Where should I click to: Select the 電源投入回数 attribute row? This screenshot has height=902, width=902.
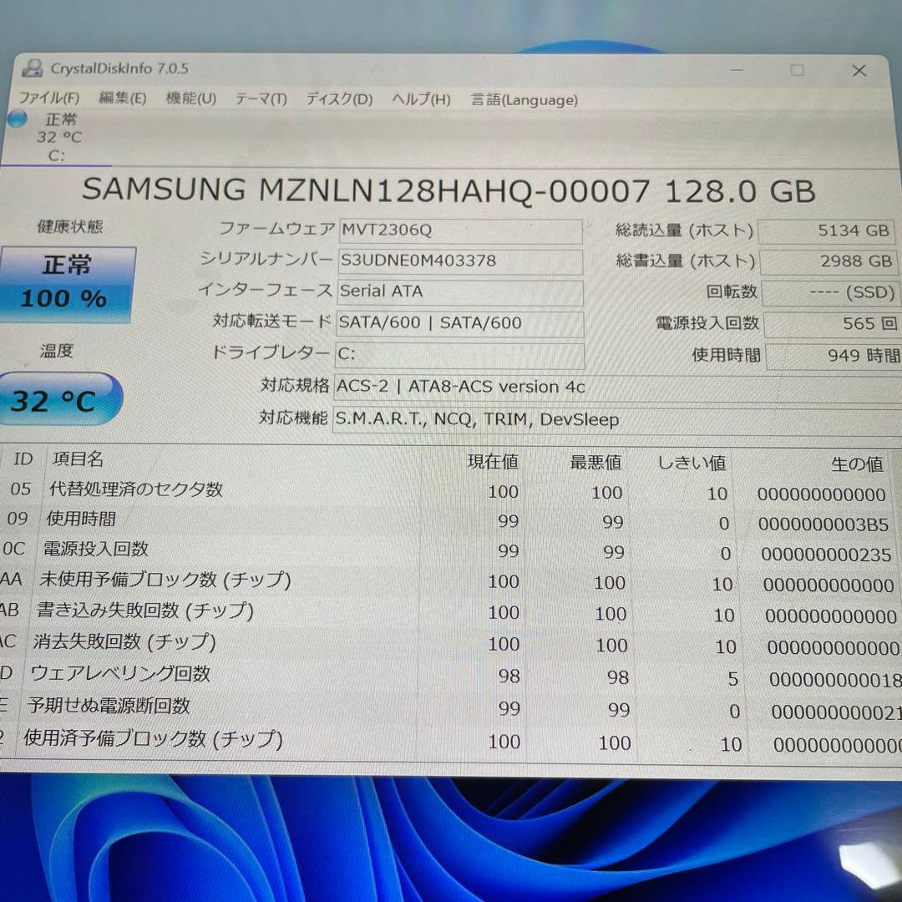100,549
